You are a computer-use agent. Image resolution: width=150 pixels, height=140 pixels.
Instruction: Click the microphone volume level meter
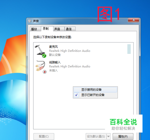pos(129,49)
